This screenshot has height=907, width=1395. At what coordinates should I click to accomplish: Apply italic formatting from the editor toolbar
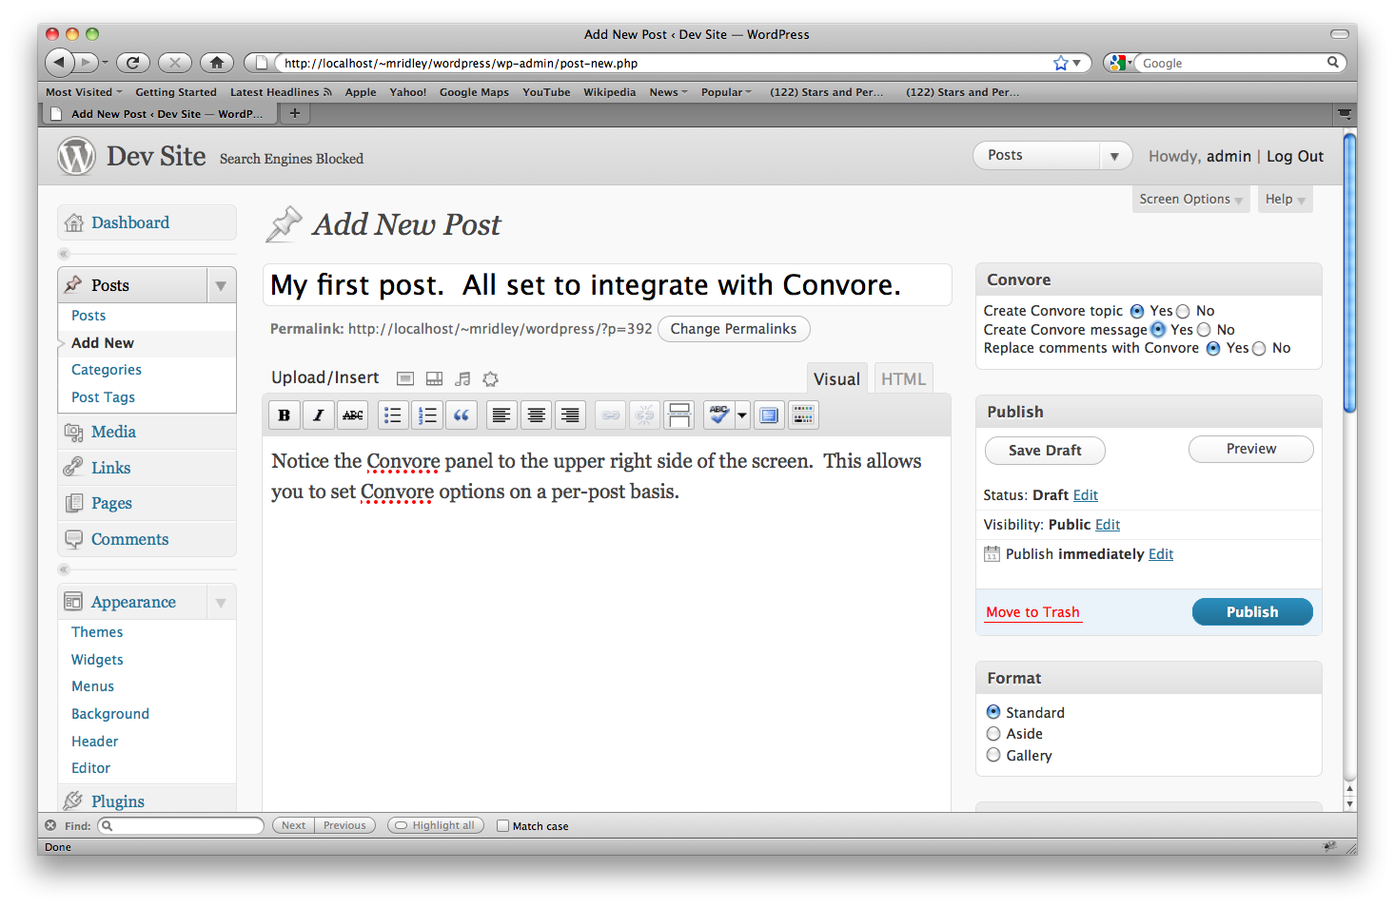coord(319,415)
